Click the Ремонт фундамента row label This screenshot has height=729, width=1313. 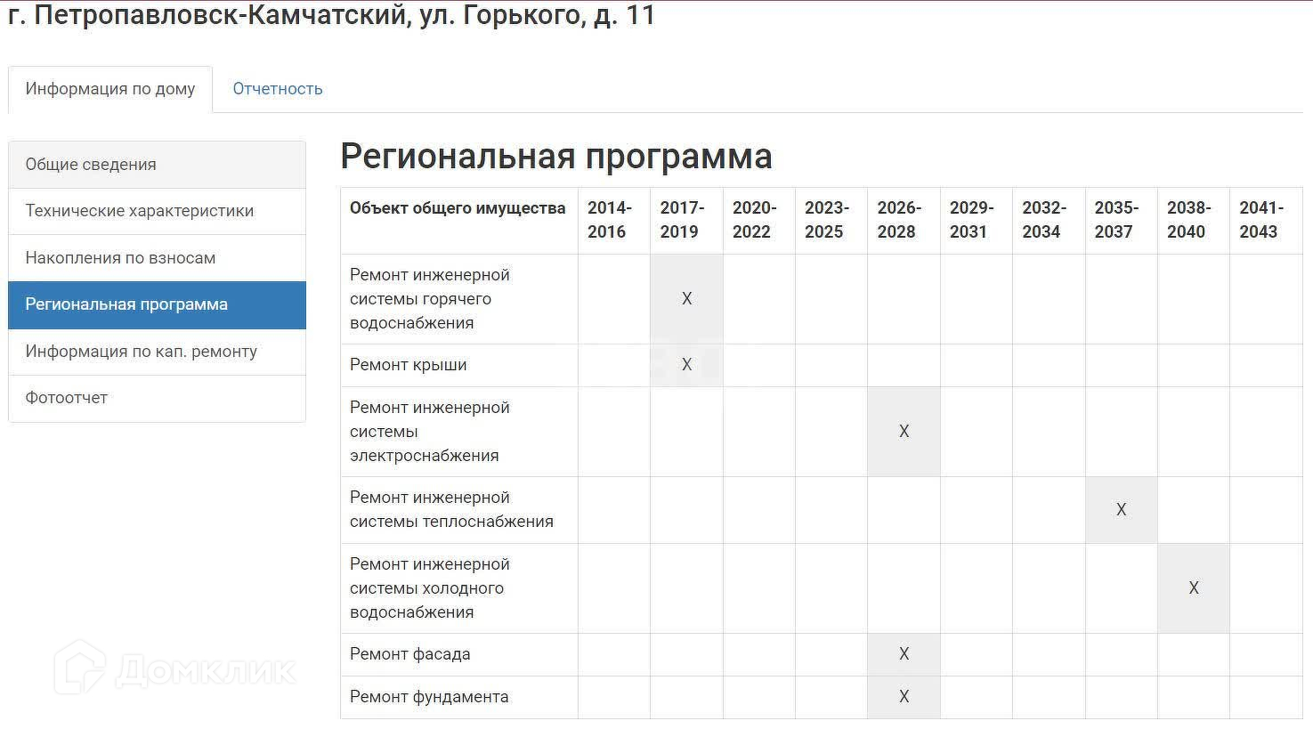click(429, 697)
